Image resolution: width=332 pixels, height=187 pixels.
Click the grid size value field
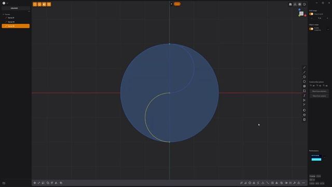point(320,18)
